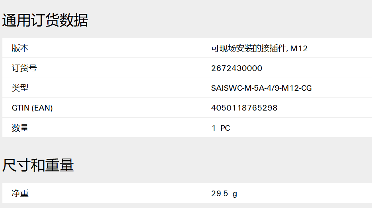The height and width of the screenshot is (208, 372).
Task: Click order number 2672430000
Action: click(x=237, y=68)
